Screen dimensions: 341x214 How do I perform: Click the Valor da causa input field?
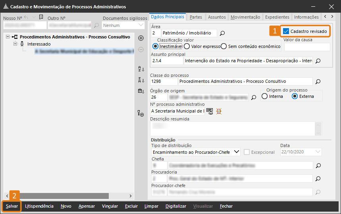(307, 47)
